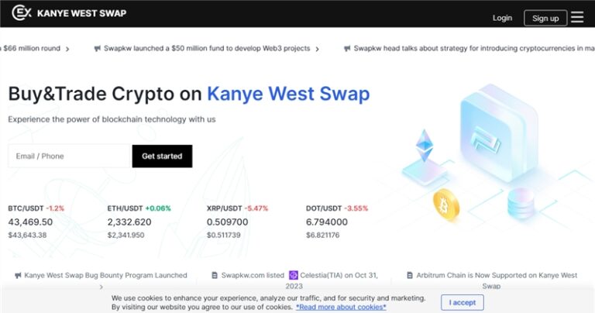Click the Sign up button

545,18
